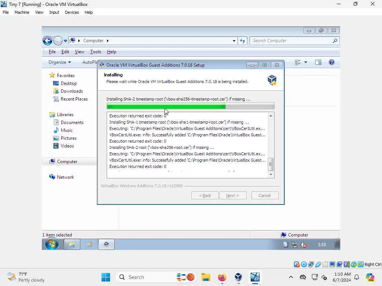
Task: Open File Explorer from the host taskbar
Action: [x=206, y=277]
